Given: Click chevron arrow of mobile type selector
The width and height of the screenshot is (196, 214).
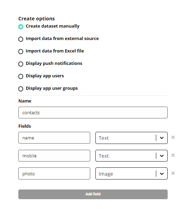Looking at the screenshot, I should tap(162, 156).
